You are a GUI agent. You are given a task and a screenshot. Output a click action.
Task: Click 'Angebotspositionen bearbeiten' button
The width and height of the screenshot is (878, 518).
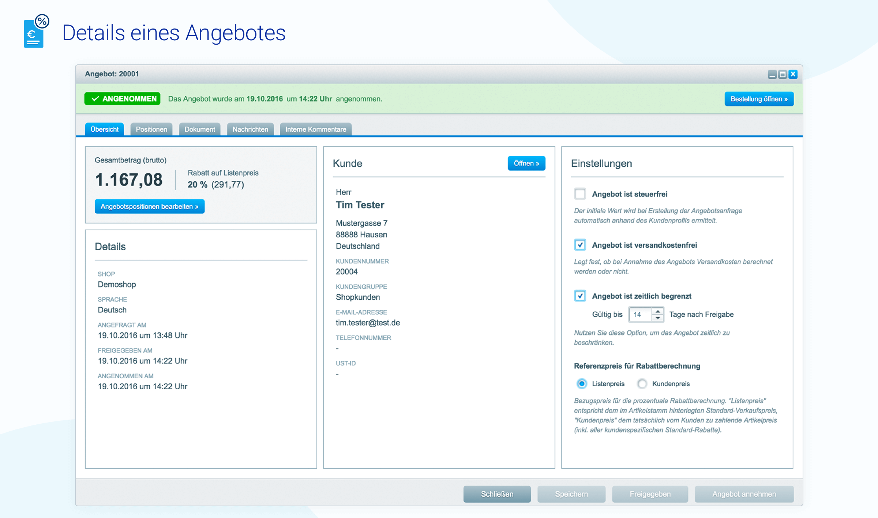[x=150, y=207]
